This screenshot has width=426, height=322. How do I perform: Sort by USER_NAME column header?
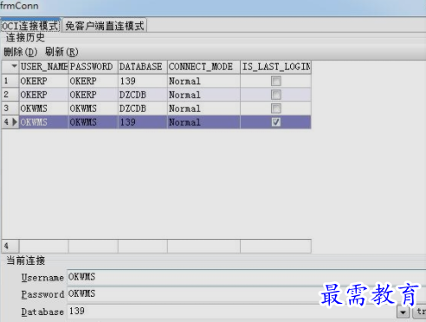click(44, 67)
